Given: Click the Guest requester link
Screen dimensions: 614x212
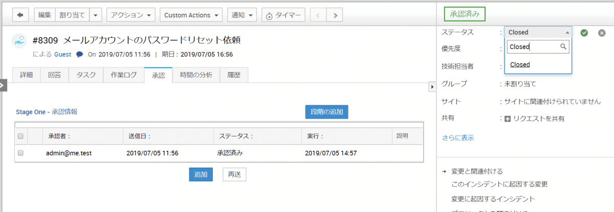Looking at the screenshot, I should pos(62,54).
